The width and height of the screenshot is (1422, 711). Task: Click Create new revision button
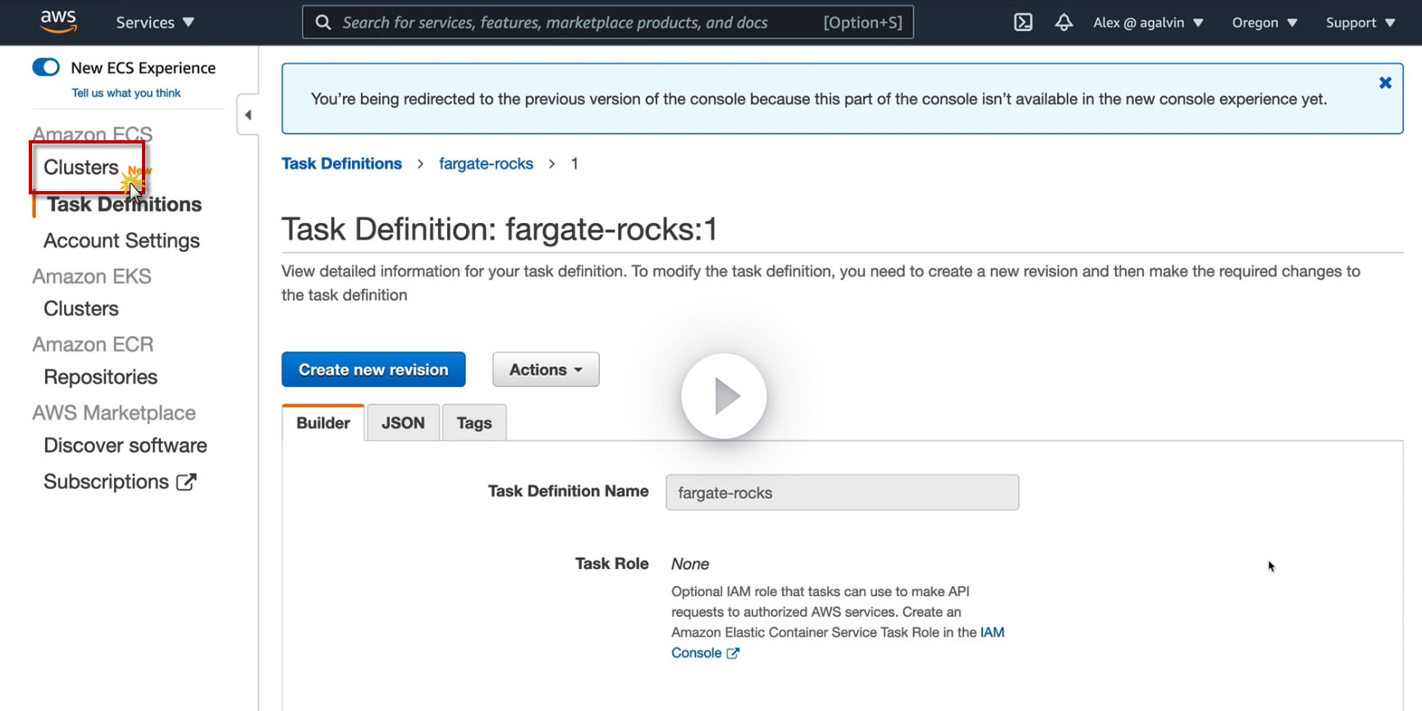pyautogui.click(x=373, y=370)
